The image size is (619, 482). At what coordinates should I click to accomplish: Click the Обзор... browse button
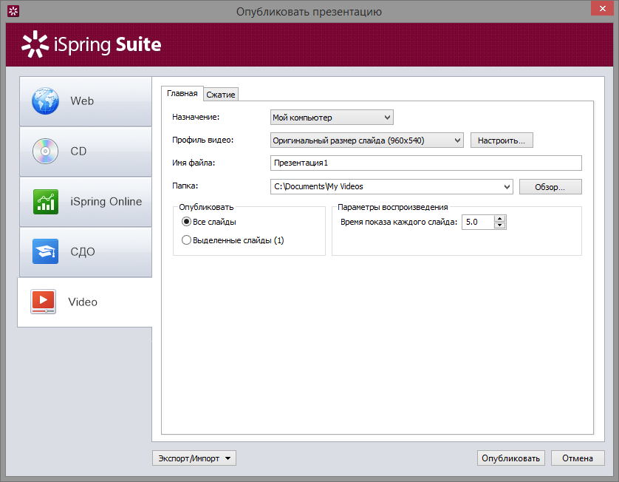[x=550, y=187]
